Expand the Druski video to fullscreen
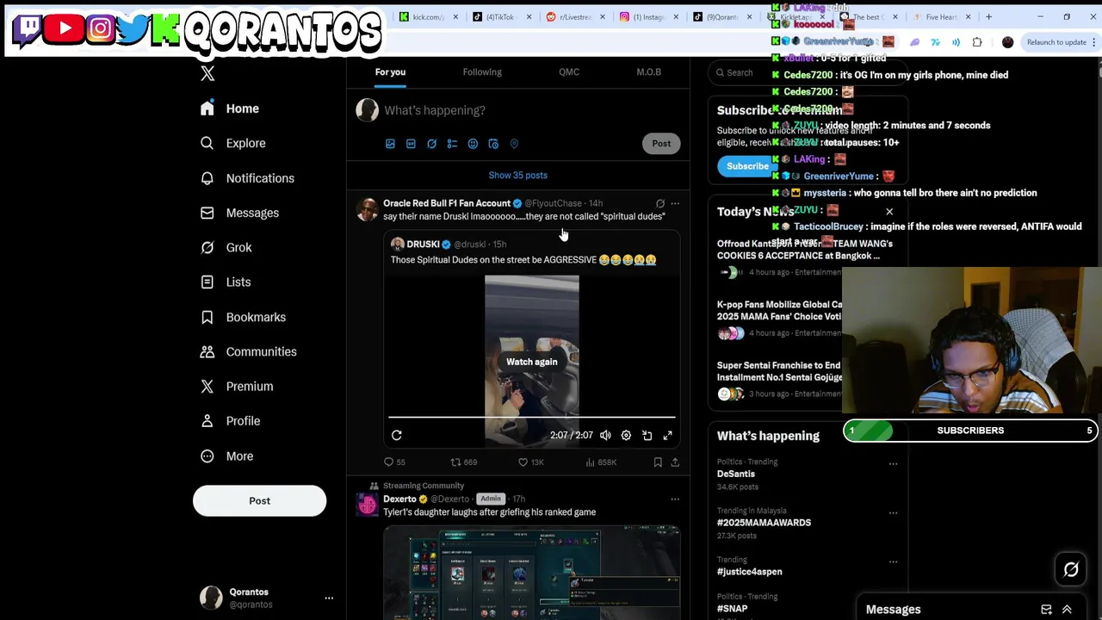Screen dimensions: 1102x620 [x=667, y=436]
